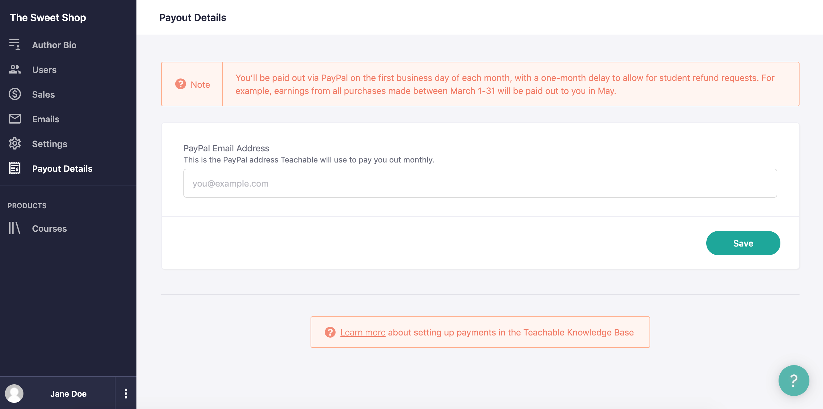Open the three-dot menu next to Jane Doe
Screen dimensions: 823x409
(126, 393)
